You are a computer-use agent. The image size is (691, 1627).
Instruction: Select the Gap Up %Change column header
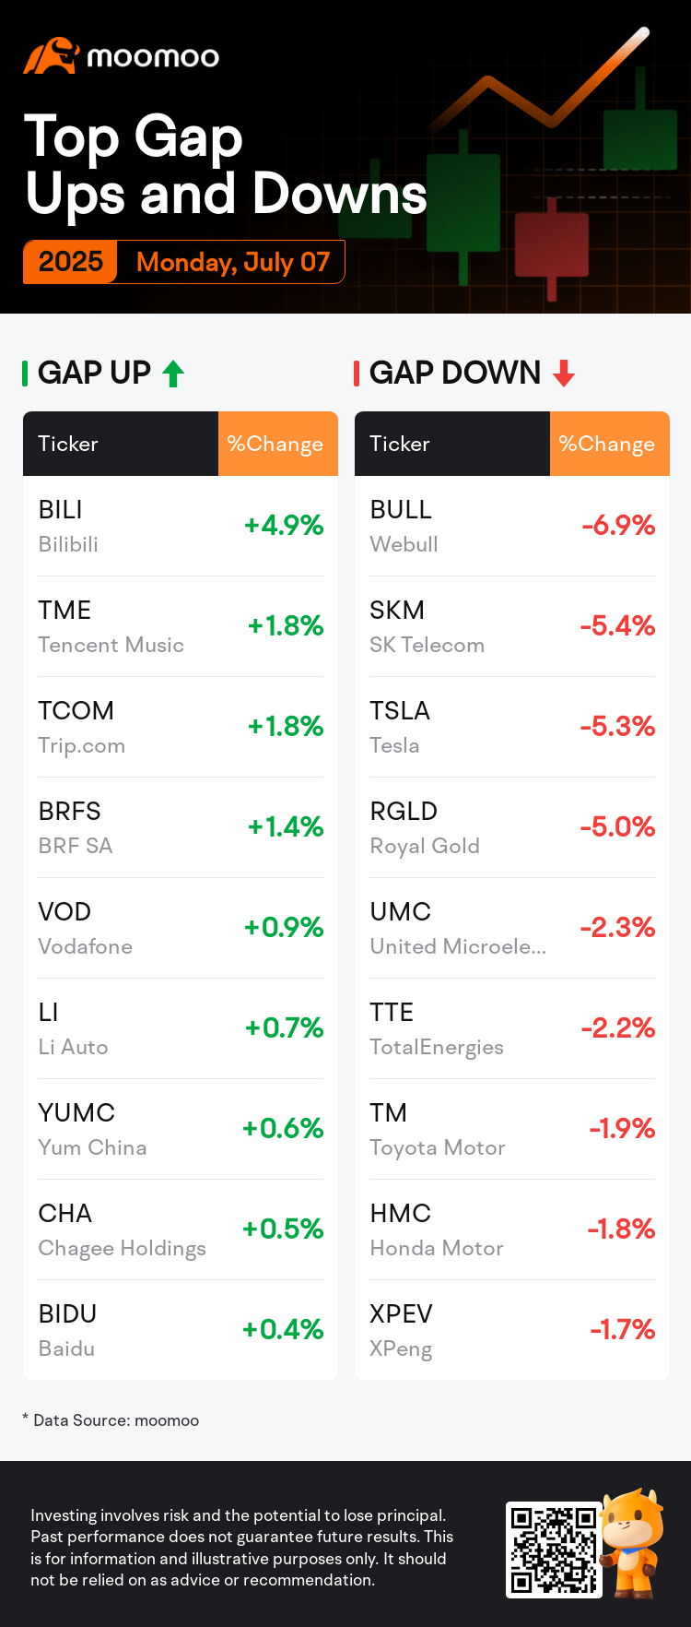[x=278, y=444]
